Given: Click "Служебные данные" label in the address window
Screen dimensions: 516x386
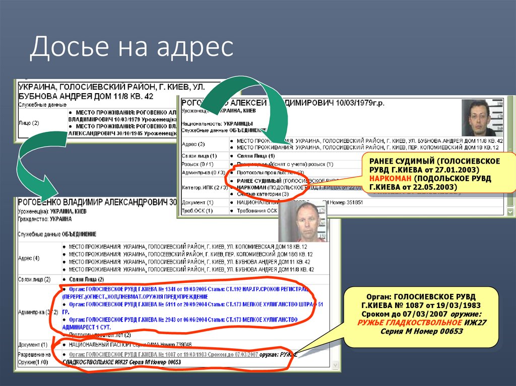Looking at the screenshot, I should click(x=42, y=105).
